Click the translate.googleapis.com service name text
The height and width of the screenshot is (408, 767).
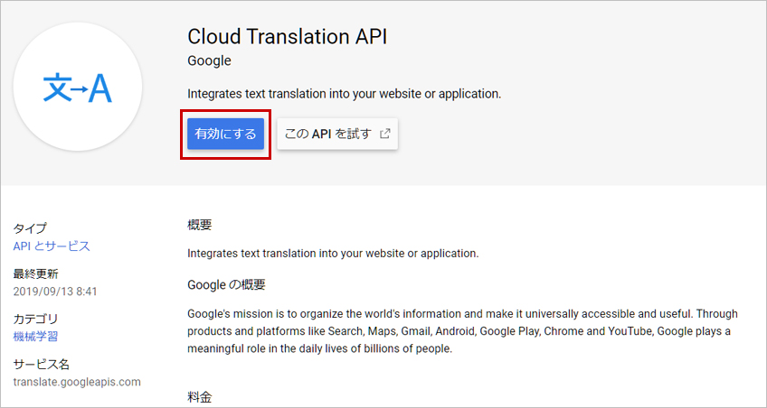(77, 382)
